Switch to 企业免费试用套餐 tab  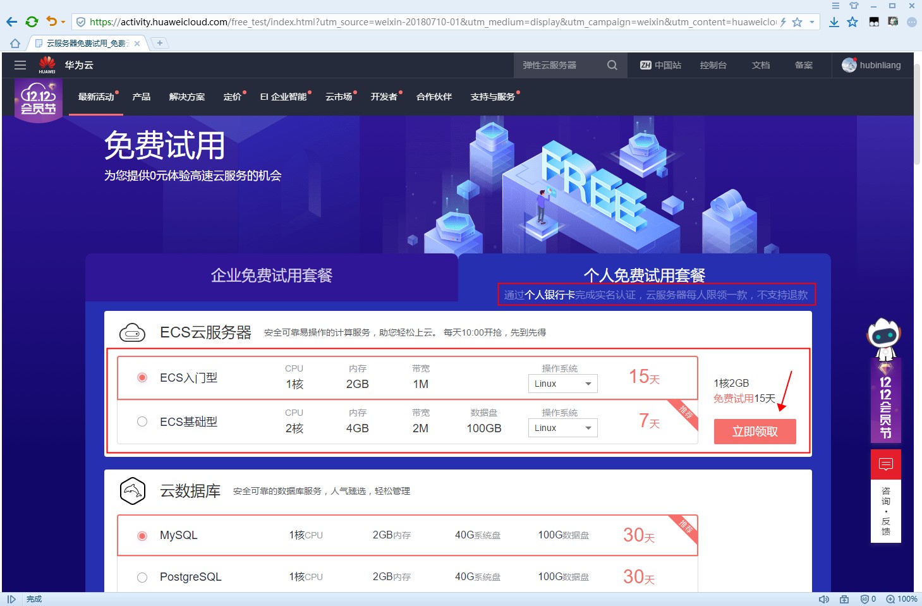pyautogui.click(x=272, y=276)
